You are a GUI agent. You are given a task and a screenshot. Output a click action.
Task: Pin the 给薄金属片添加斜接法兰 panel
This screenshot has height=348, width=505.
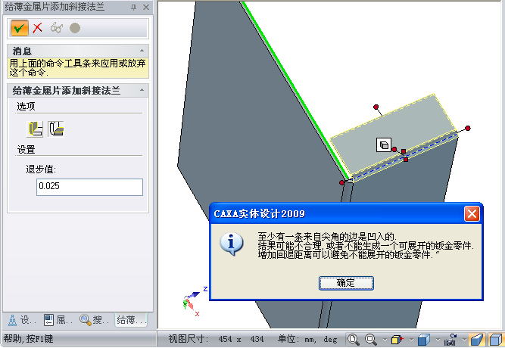coord(134,7)
